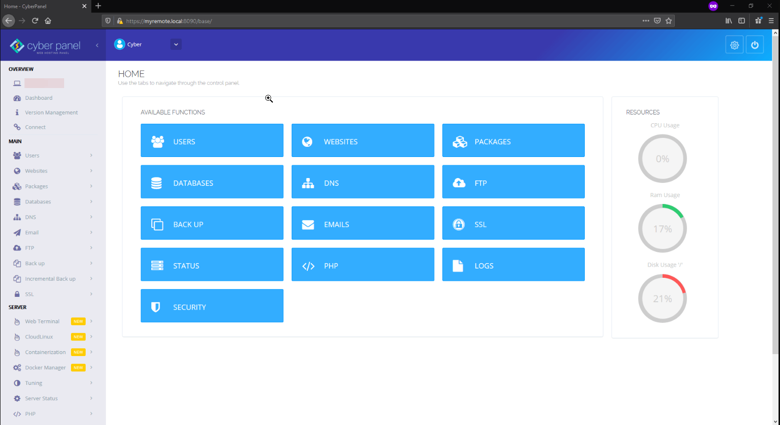This screenshot has height=425, width=780.
Task: Click the Ram Usage 17% gauge
Action: point(663,228)
